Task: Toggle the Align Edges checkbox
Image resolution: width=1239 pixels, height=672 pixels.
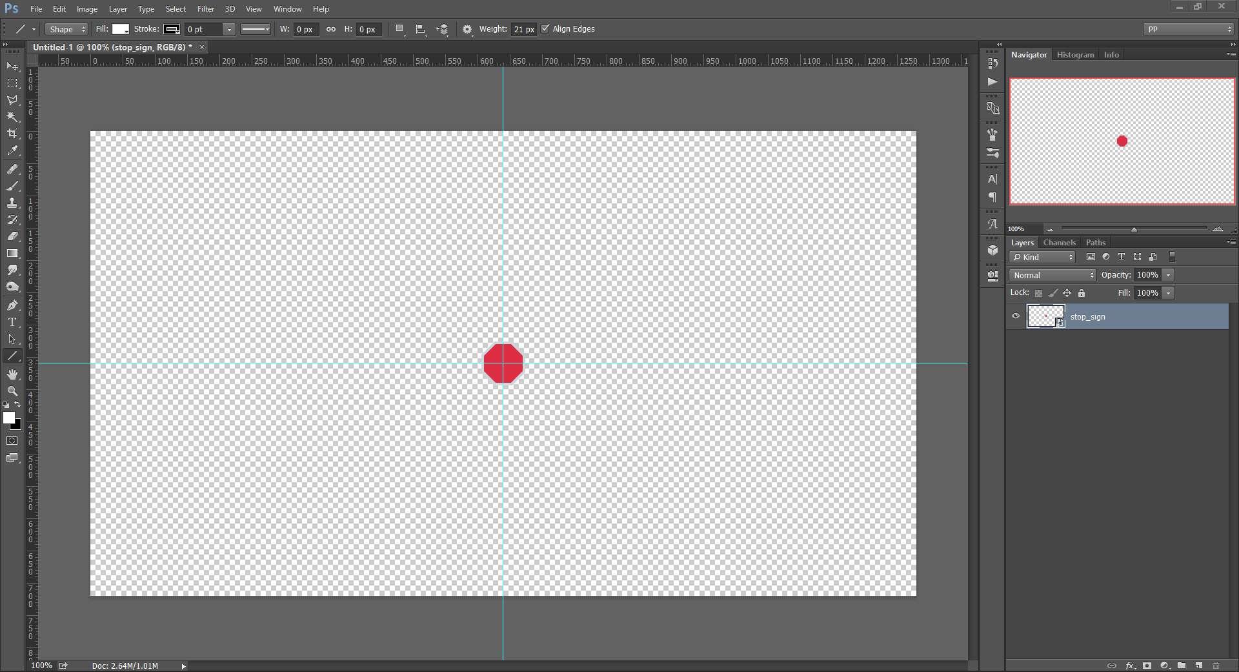Action: click(x=545, y=29)
